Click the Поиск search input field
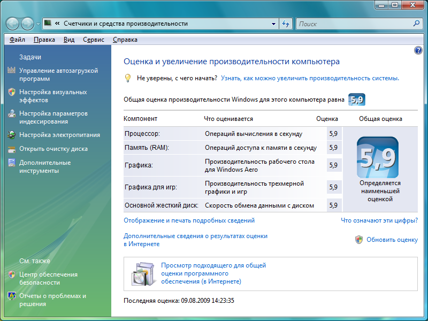The height and width of the screenshot is (321, 428). coord(353,24)
